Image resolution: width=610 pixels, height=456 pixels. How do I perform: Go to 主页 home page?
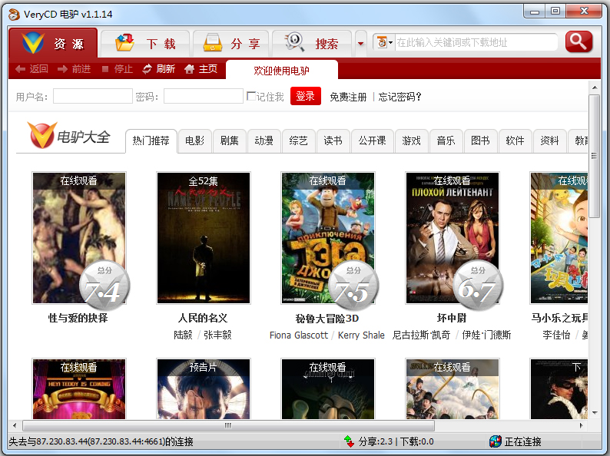click(201, 69)
